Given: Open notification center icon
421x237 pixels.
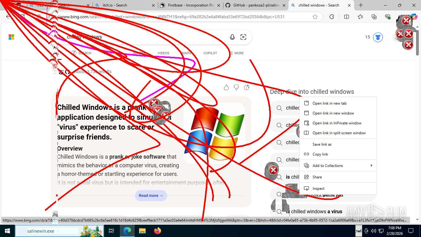Looking at the screenshot, I should (411, 231).
